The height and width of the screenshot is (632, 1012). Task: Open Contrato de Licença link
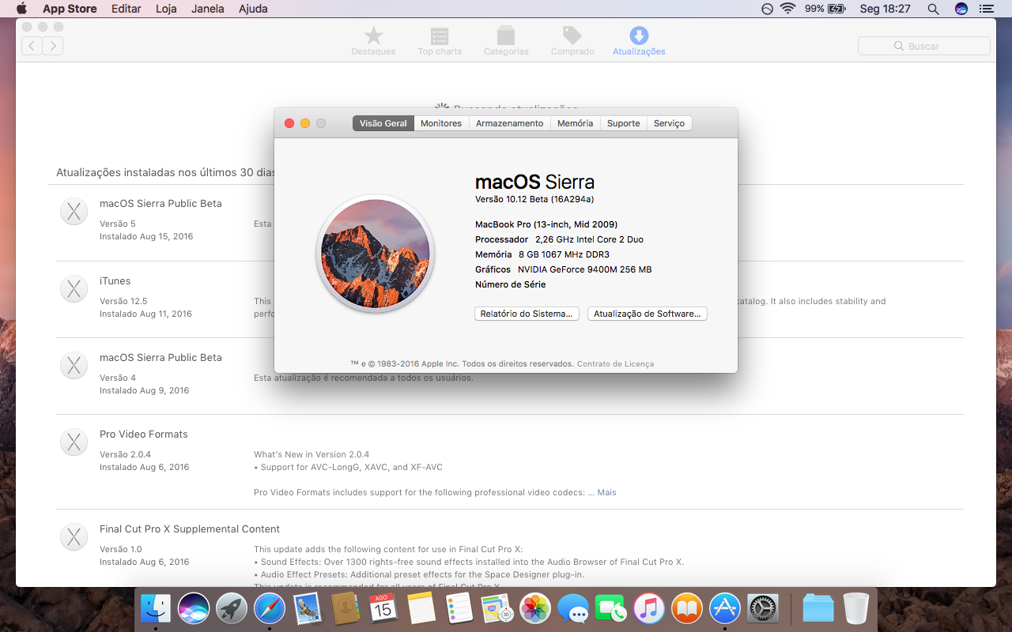pyautogui.click(x=615, y=364)
